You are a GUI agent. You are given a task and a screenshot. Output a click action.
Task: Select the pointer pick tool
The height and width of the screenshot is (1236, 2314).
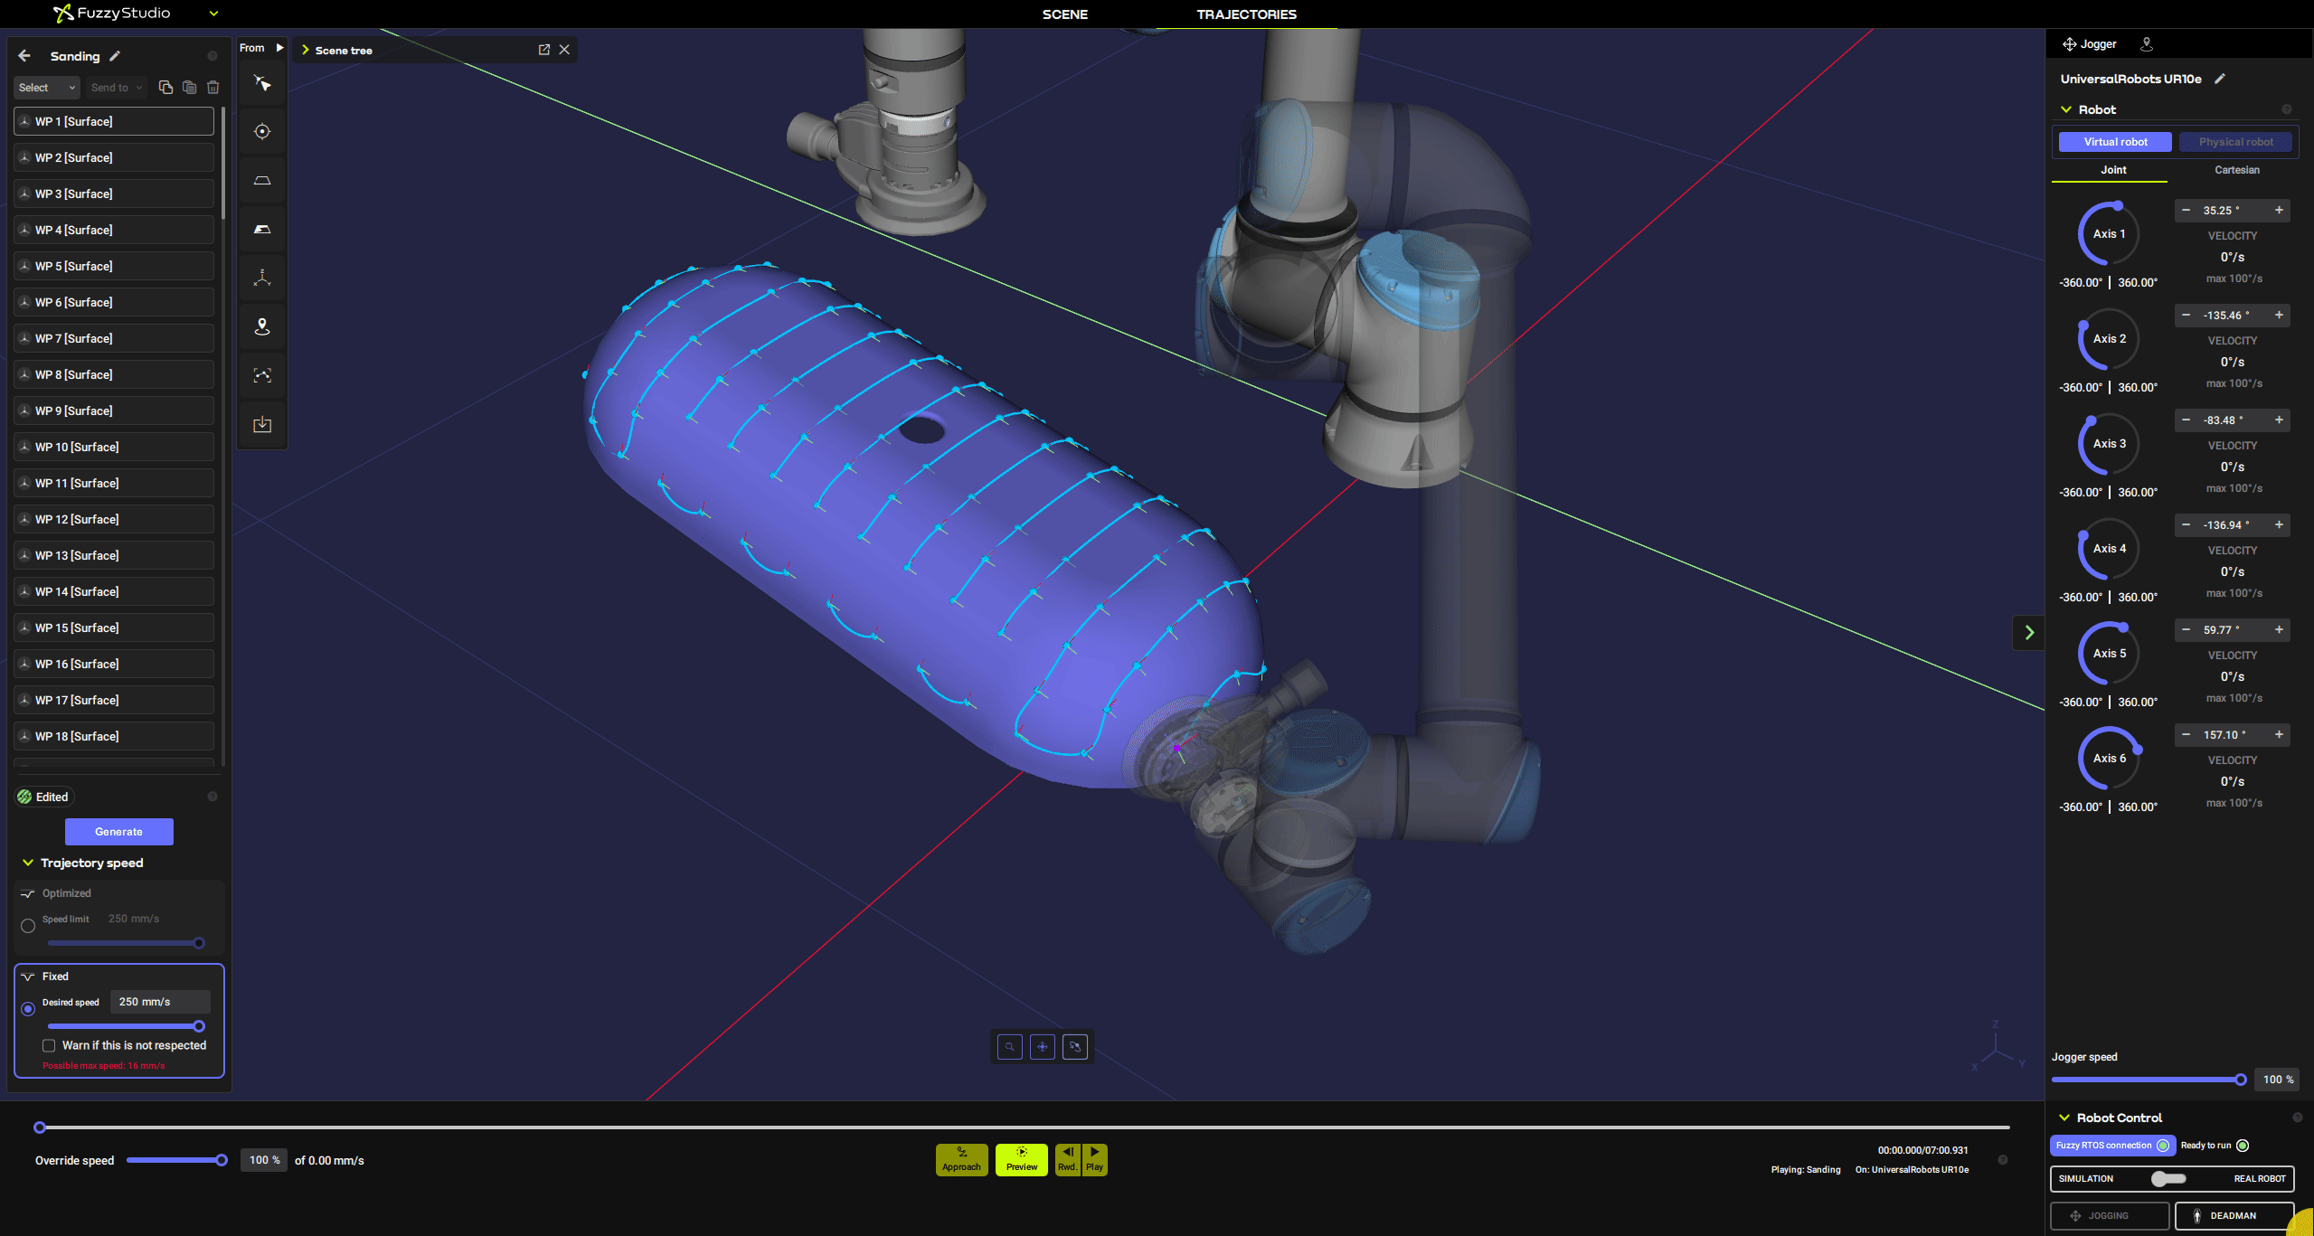coord(262,83)
